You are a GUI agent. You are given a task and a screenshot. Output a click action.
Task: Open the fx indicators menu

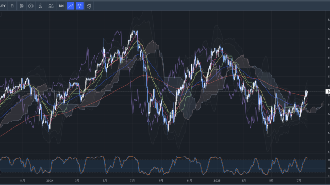40,6
